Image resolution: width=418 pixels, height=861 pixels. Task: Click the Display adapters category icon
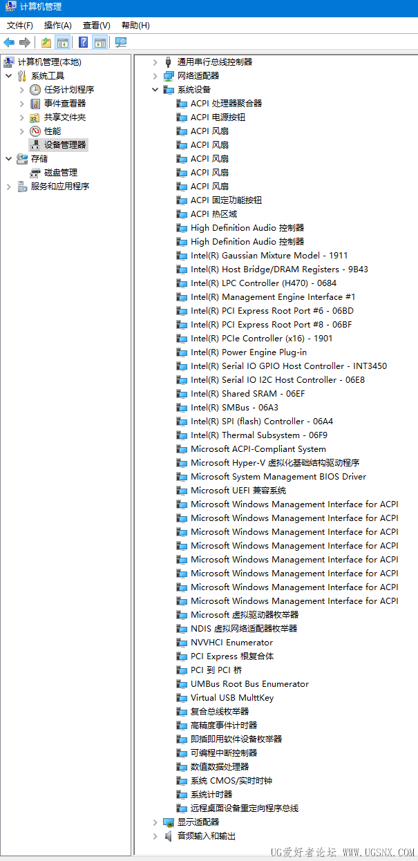tap(169, 822)
